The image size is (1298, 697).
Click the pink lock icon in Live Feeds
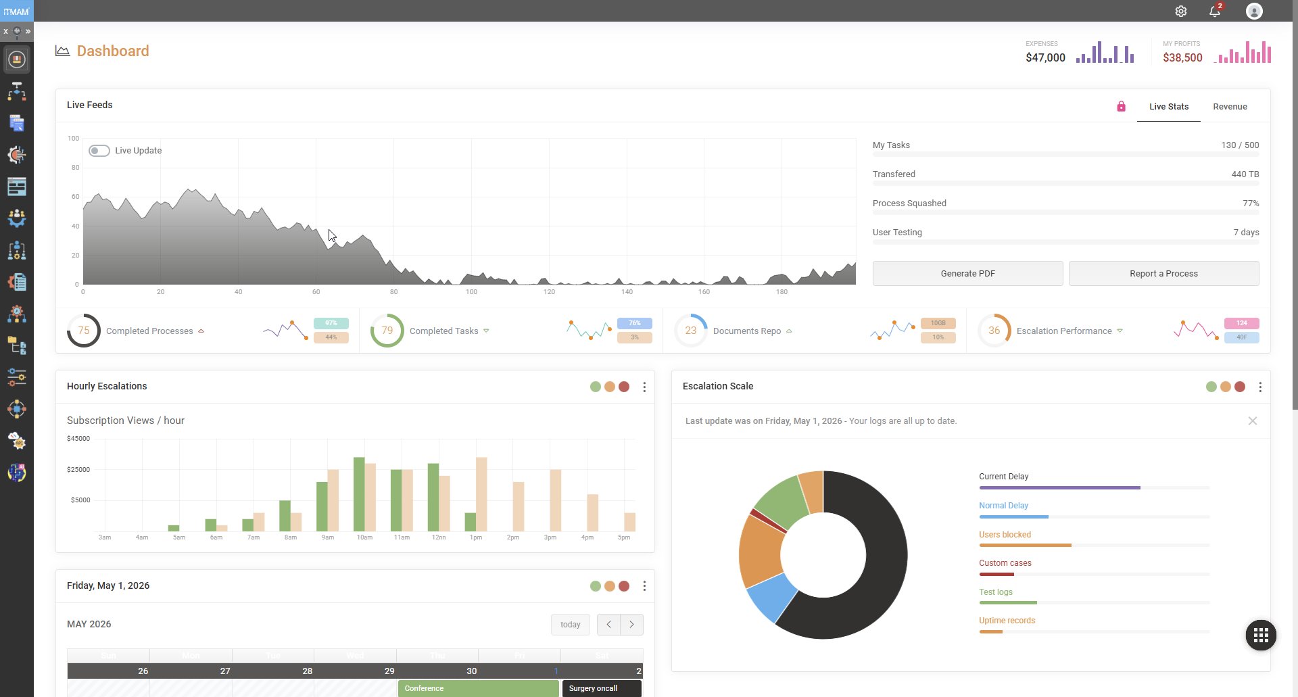pos(1121,106)
